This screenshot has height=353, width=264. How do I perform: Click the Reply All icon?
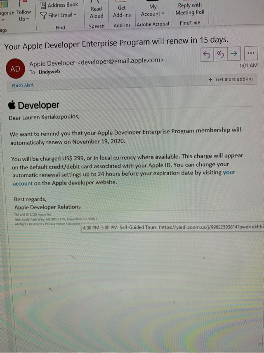point(220,54)
